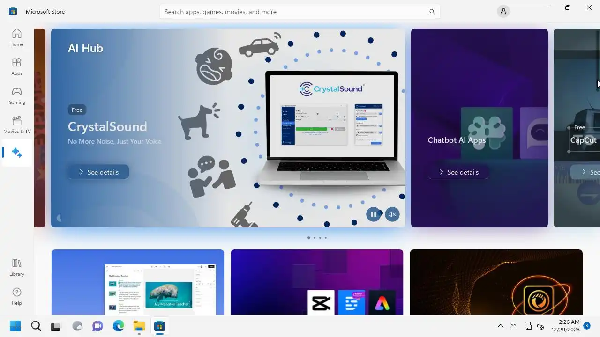Open the orange orbit app promo card
600x337 pixels.
point(496,282)
